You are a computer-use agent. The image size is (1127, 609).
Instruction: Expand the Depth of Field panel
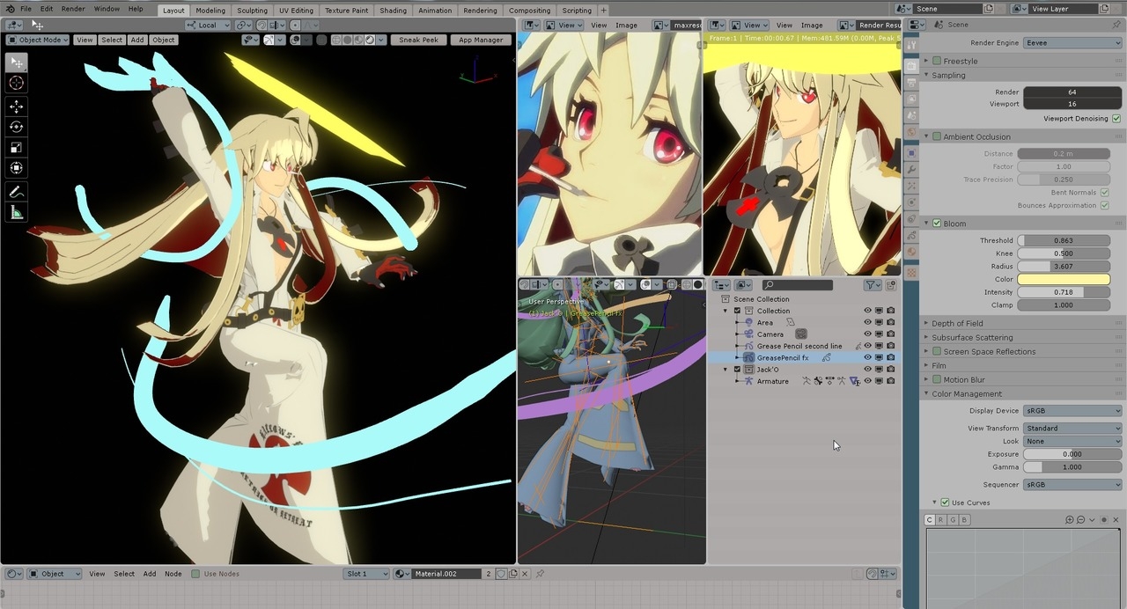(x=957, y=323)
